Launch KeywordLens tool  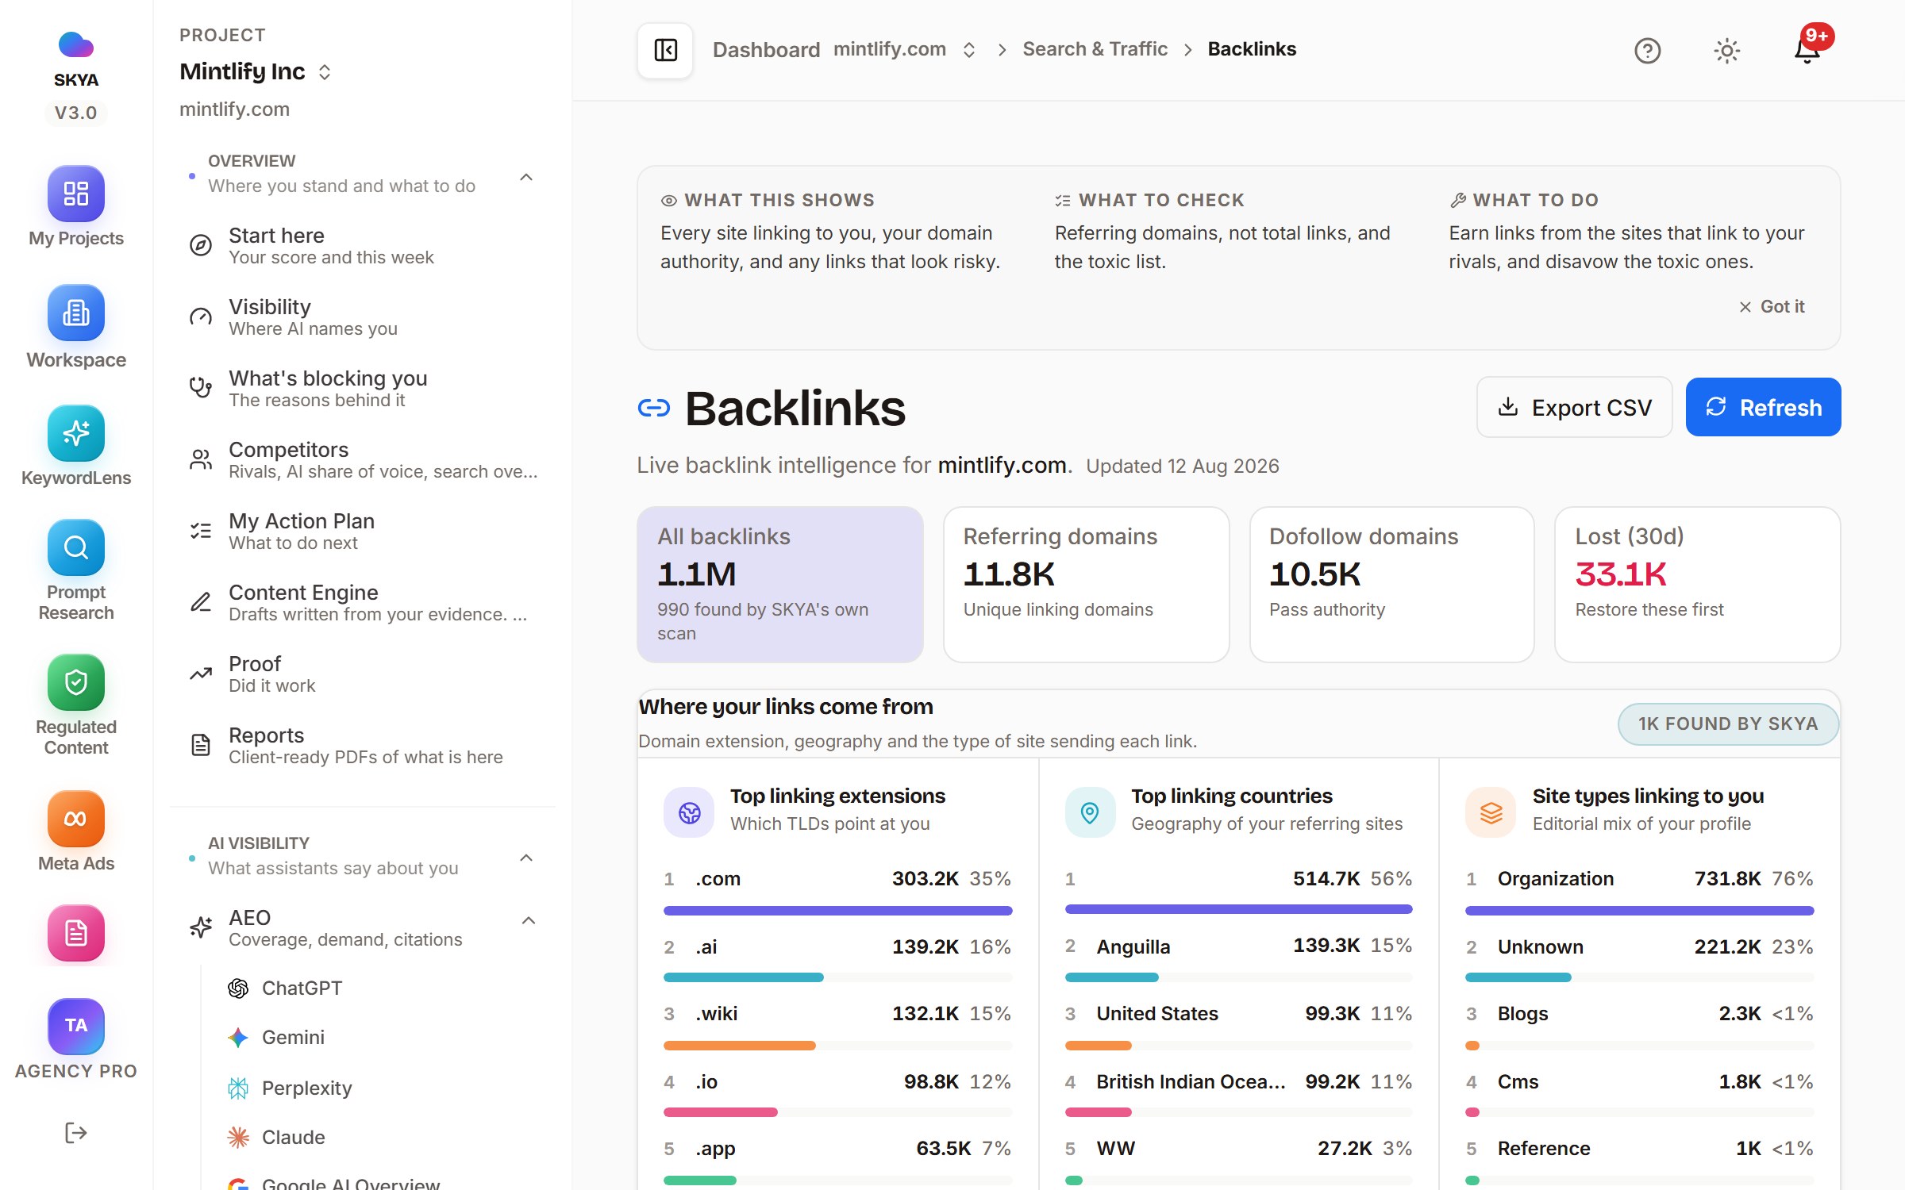pyautogui.click(x=75, y=433)
